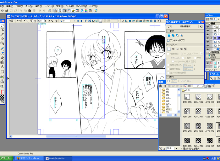Viewport: 220px width, 161px height.
Task: Open the thumbnail size 小 dropdown
Action: coord(198,86)
